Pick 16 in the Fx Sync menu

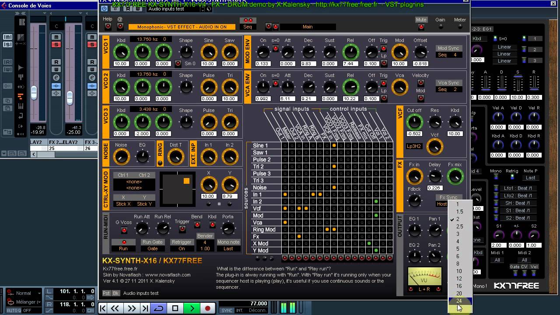(460, 286)
